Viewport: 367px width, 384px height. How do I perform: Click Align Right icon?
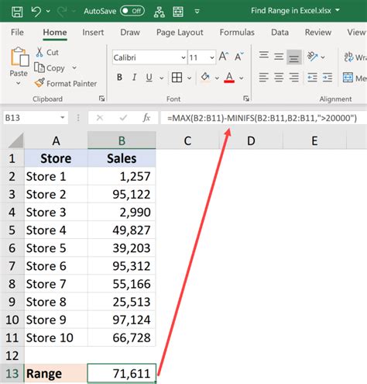click(x=294, y=78)
